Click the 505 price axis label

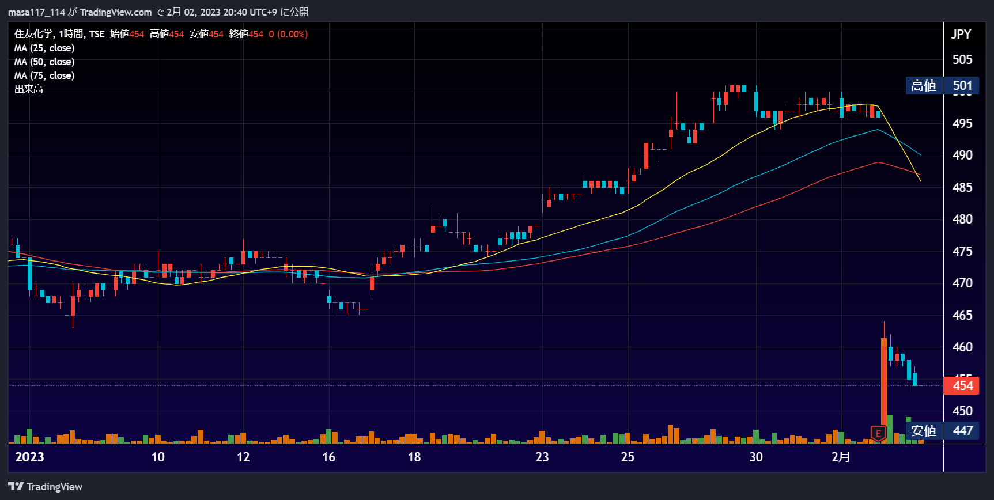point(962,59)
